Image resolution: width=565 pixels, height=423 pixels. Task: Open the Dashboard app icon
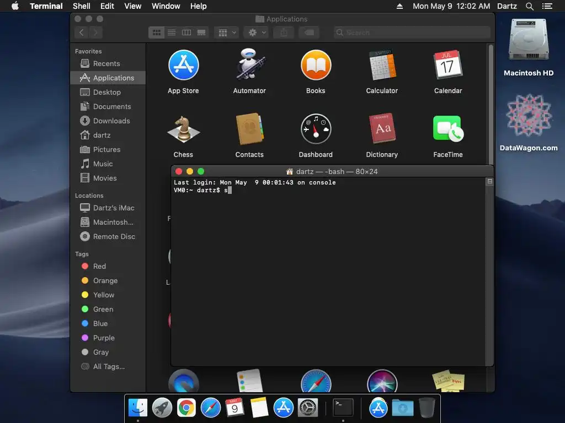pyautogui.click(x=316, y=129)
